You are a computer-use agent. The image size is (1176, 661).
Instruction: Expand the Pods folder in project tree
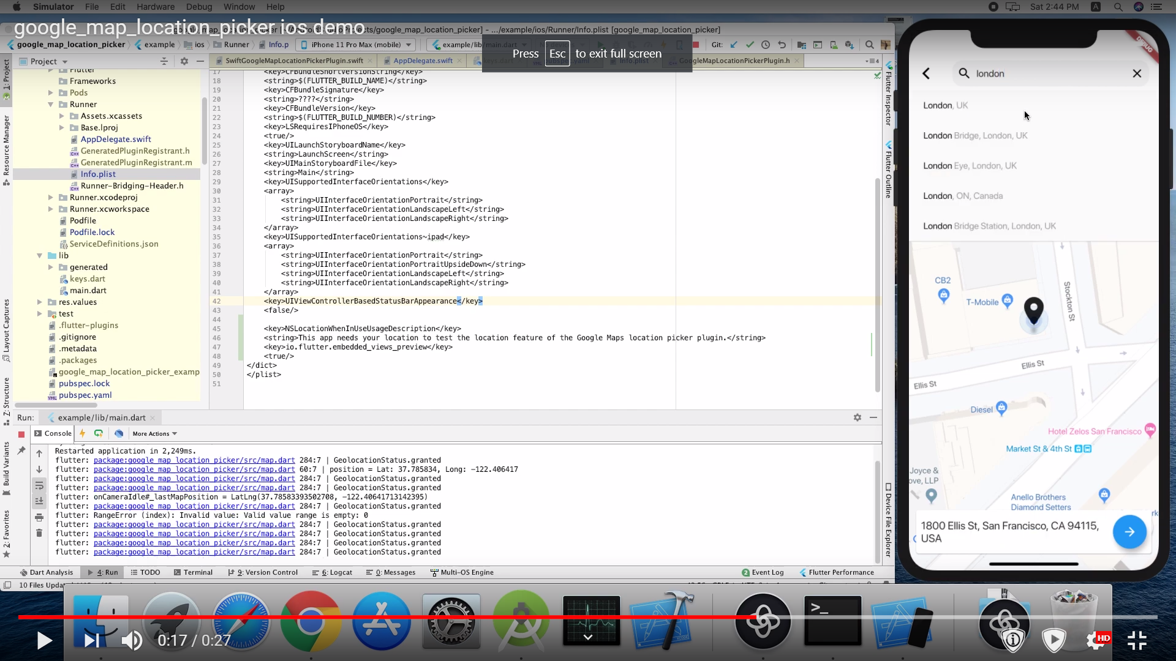(x=51, y=93)
